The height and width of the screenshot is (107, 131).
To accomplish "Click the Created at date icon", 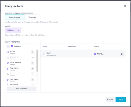I will tap(8, 58).
